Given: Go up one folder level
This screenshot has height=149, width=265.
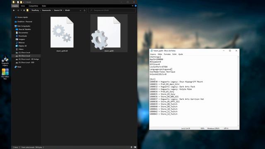Looking at the screenshot, I should coord(24,10).
